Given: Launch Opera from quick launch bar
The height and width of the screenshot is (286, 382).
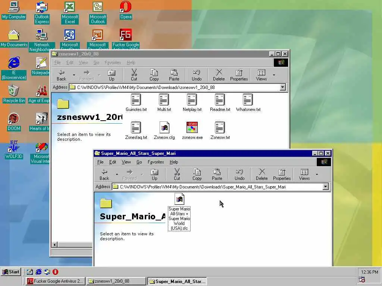Looking at the screenshot, I should click(55, 272).
